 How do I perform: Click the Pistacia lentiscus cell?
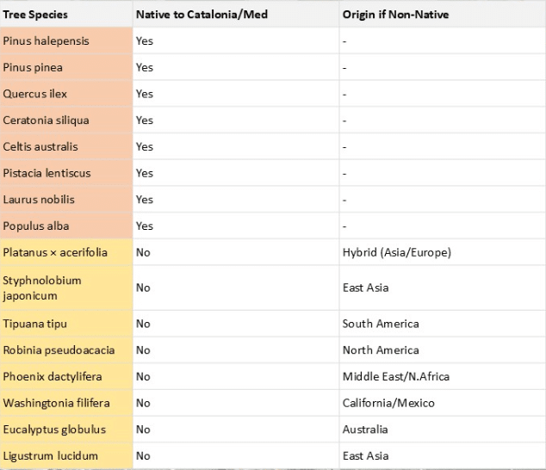coord(47,173)
